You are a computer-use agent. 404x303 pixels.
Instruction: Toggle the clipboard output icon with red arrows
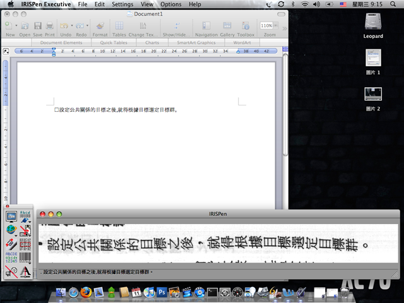(25, 230)
